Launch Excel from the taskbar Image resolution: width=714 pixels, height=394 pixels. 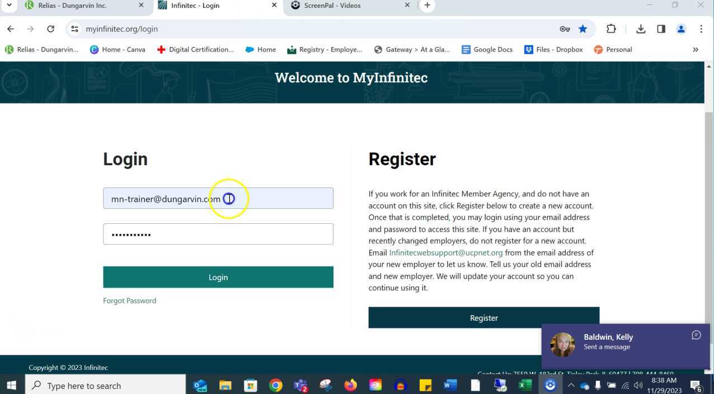(525, 385)
